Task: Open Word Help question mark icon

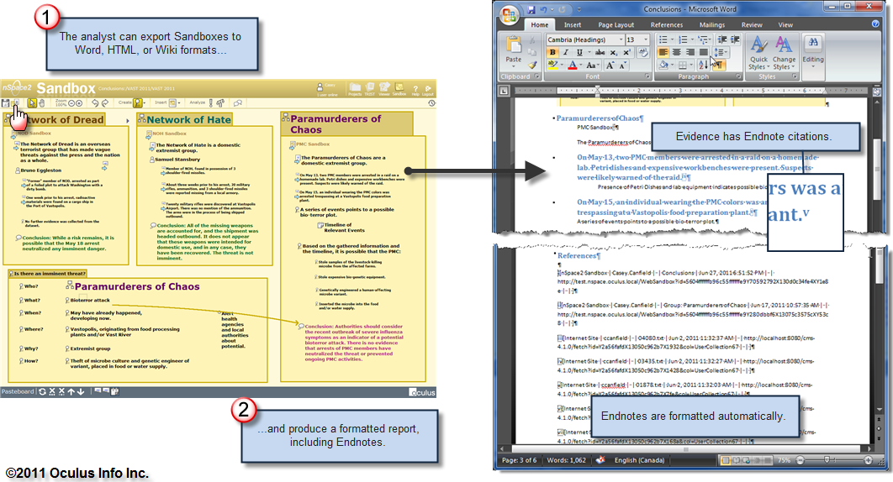Action: pos(875,24)
